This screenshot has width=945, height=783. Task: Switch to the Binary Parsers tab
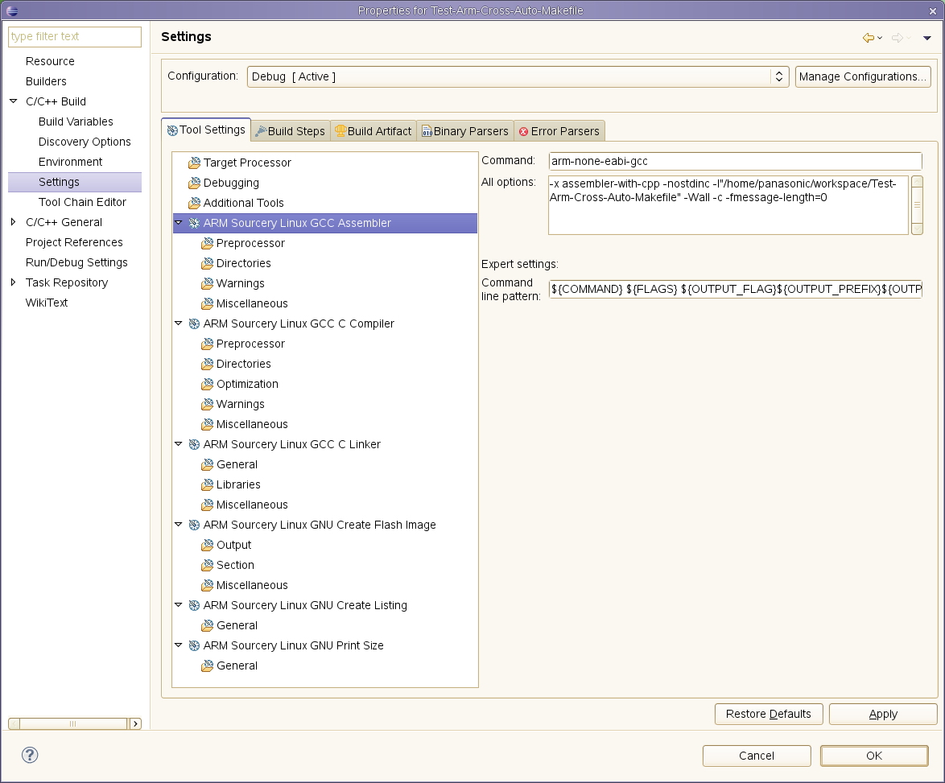tap(464, 131)
